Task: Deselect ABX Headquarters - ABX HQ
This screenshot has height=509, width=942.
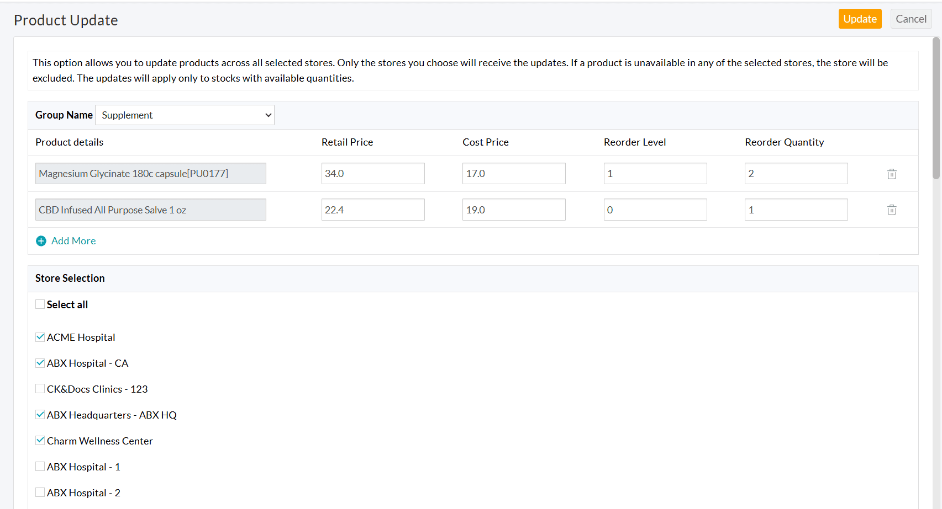Action: click(x=40, y=415)
